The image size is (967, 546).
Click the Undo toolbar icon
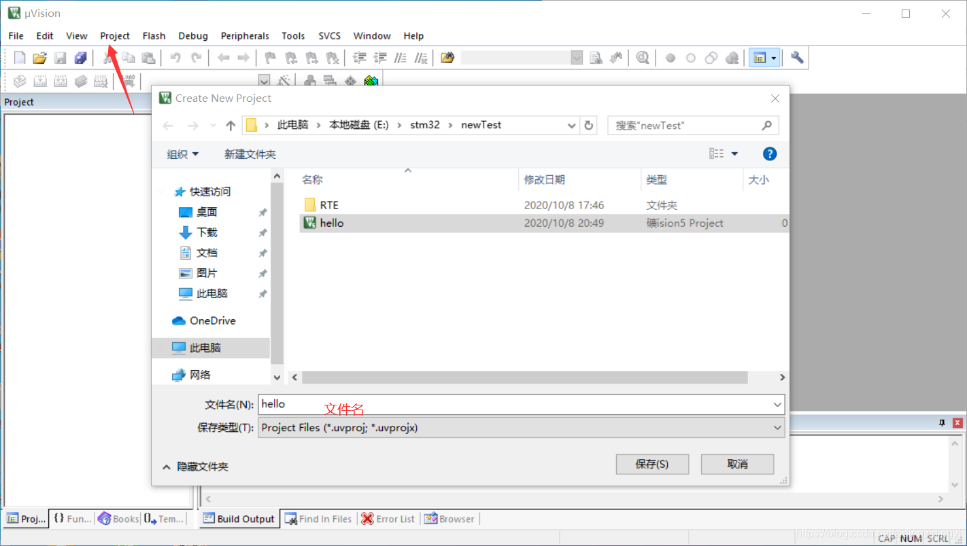point(175,58)
